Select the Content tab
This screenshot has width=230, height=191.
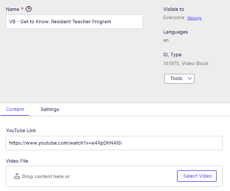tap(15, 109)
